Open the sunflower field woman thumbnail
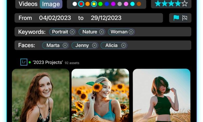Image resolution: width=203 pixels, height=122 pixels. point(100,96)
